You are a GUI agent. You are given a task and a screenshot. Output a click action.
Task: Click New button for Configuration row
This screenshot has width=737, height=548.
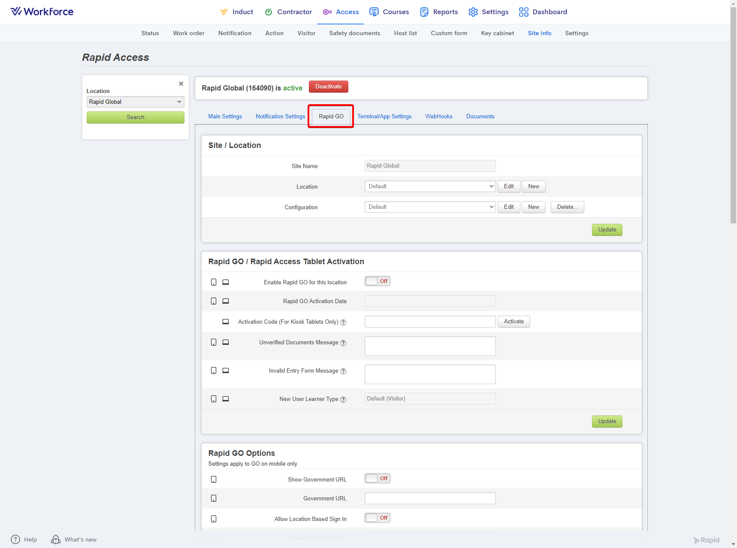point(534,207)
